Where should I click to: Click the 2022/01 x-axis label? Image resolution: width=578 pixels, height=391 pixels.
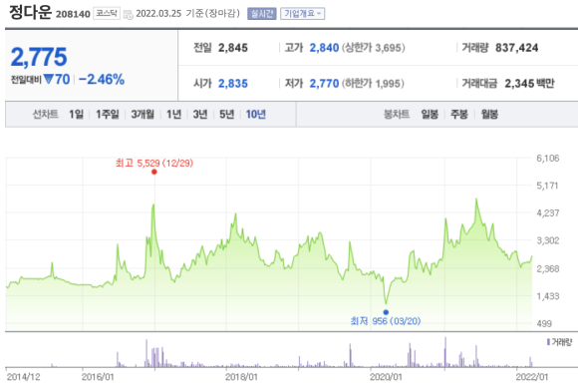pyautogui.click(x=532, y=377)
